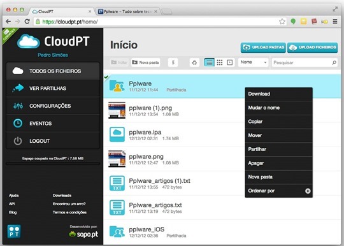Screen dimensions: 344x246
Task: Click the Configurações sliders icon
Action: [x=18, y=106]
